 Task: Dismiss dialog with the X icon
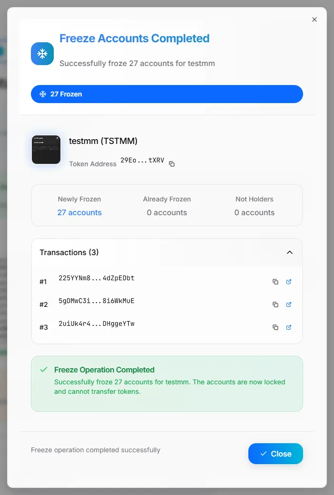pos(314,19)
